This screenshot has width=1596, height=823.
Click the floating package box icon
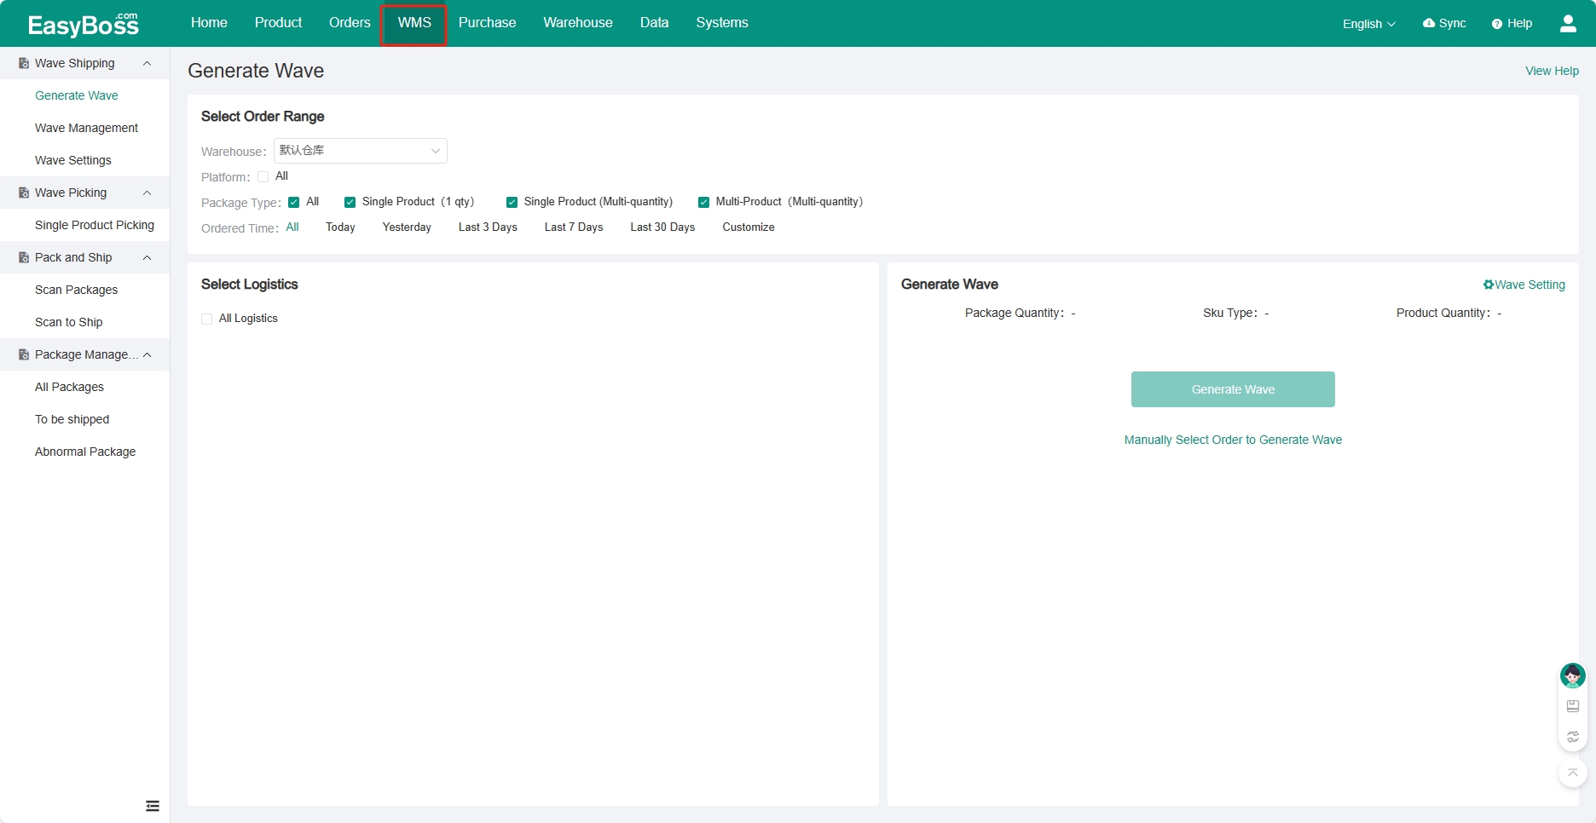point(1572,706)
